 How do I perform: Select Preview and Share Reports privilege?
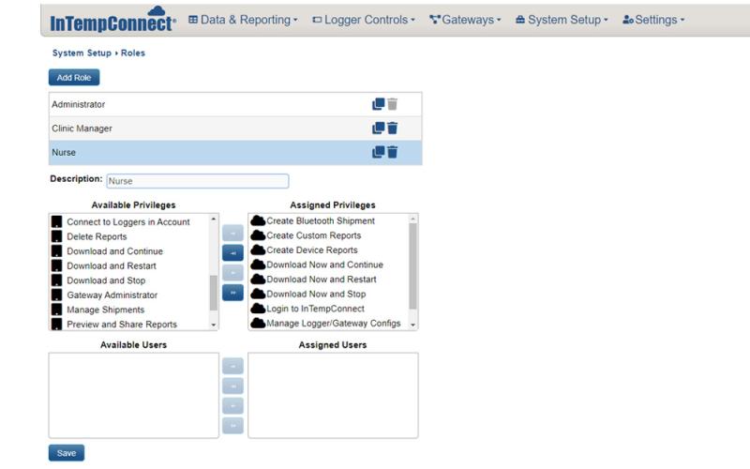point(122,324)
